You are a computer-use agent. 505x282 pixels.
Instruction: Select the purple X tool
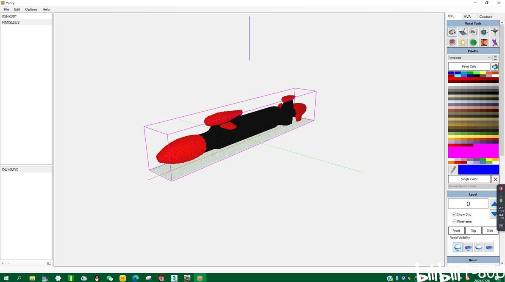(494, 42)
